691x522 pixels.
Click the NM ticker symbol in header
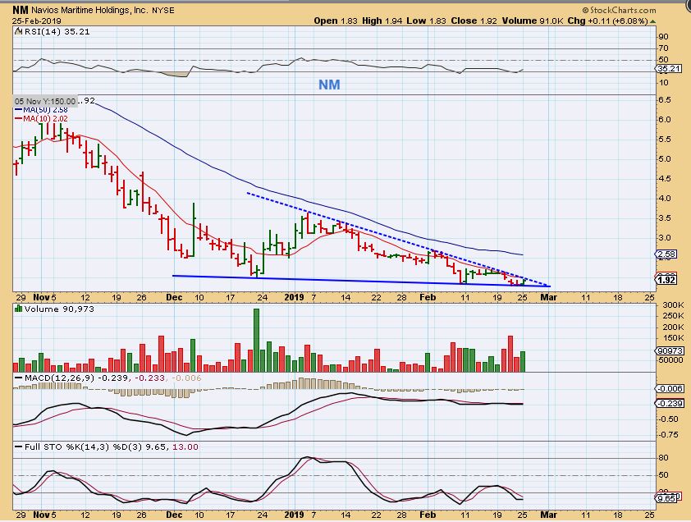21,10
